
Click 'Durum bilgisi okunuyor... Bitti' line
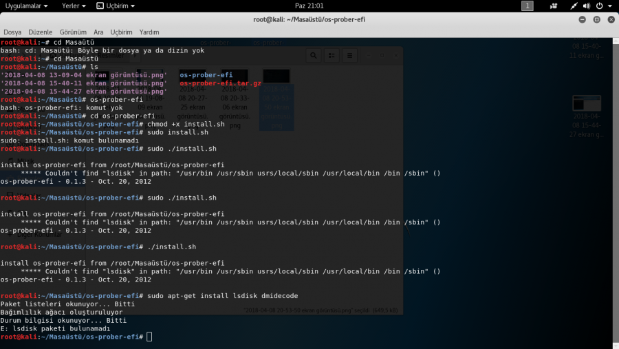click(x=63, y=320)
